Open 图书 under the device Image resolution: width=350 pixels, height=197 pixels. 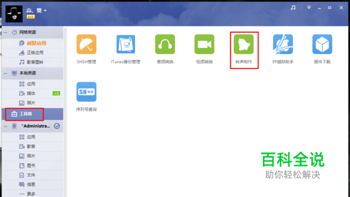click(x=32, y=166)
